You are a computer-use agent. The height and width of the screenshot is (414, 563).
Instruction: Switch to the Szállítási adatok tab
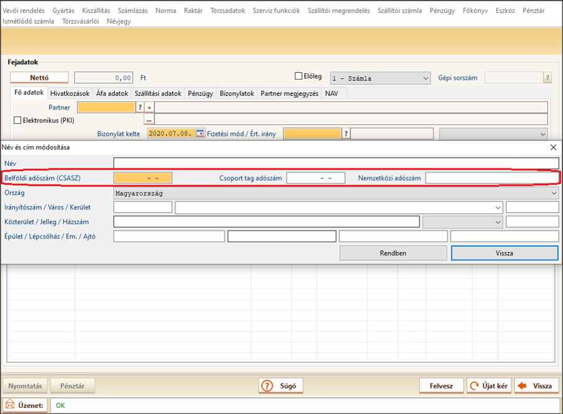(158, 93)
